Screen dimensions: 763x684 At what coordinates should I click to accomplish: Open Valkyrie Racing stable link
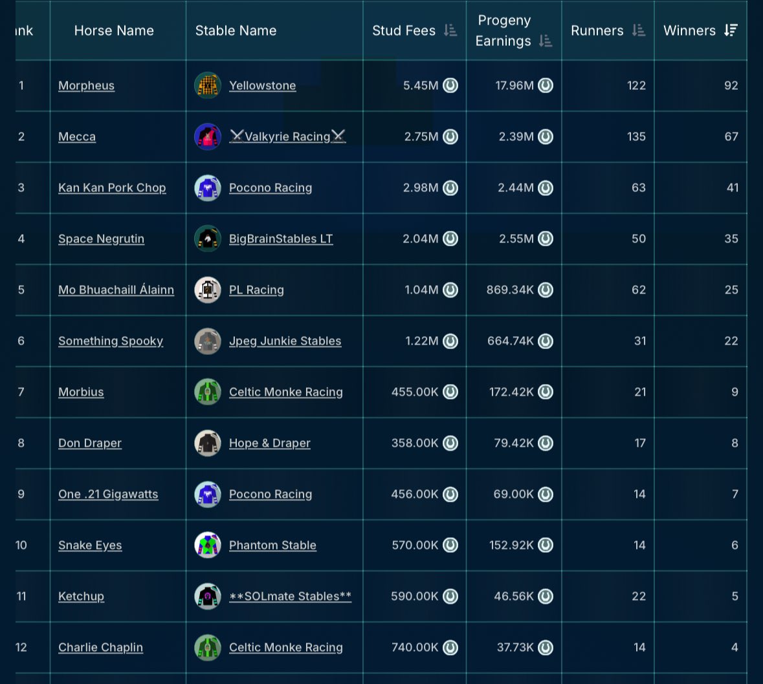[287, 136]
